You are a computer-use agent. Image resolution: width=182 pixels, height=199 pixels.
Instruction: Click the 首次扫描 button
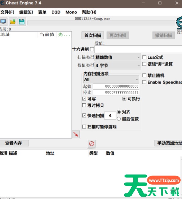93,35
